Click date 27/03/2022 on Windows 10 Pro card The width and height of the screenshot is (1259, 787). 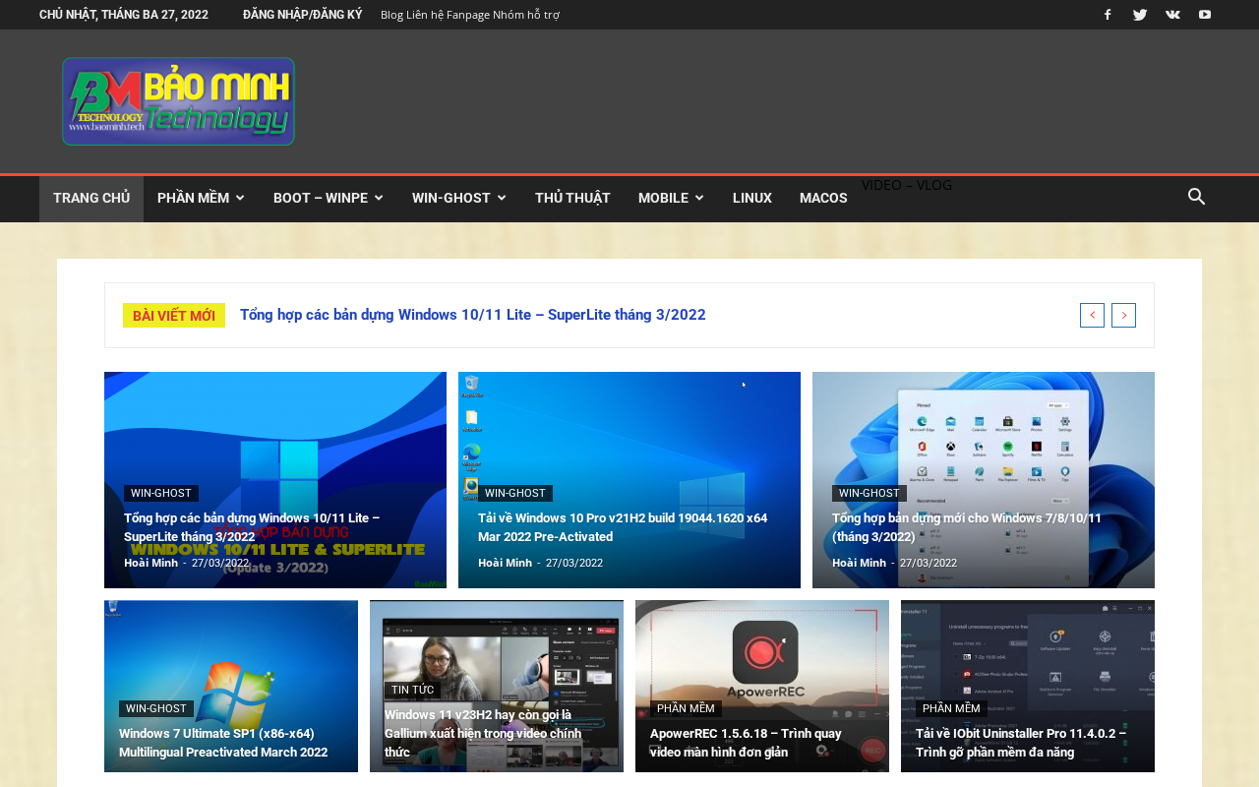coord(574,563)
